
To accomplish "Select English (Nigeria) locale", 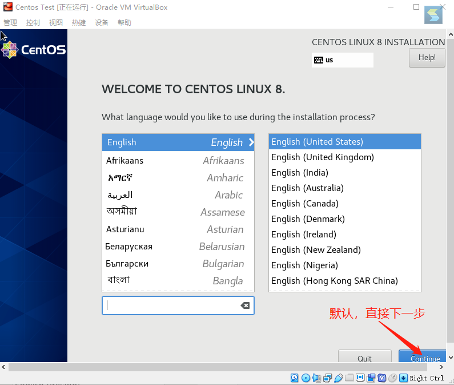I will pos(345,265).
